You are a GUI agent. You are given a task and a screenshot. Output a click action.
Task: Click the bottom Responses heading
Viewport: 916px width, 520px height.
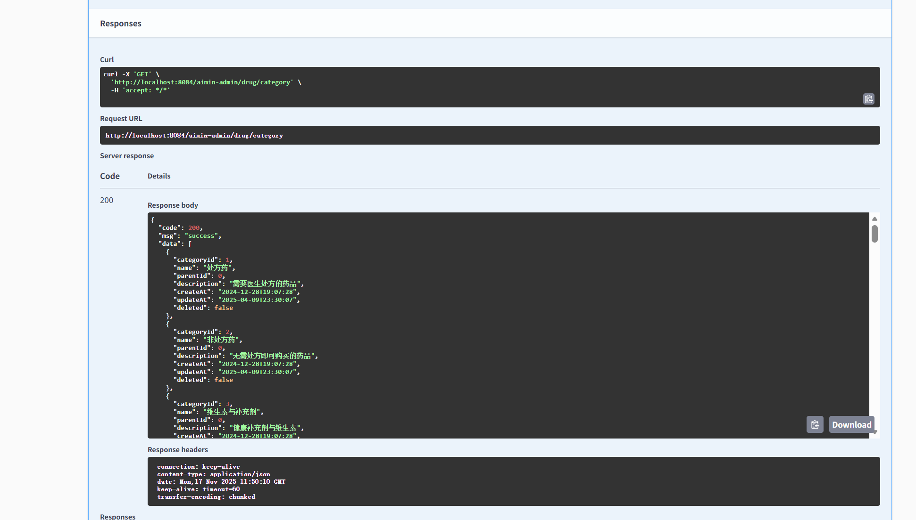tap(117, 516)
